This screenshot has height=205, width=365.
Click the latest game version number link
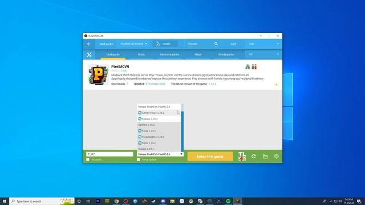212,84
